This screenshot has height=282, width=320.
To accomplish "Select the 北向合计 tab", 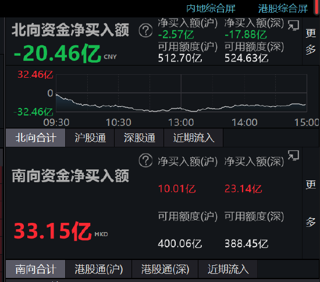I will 35,138.
